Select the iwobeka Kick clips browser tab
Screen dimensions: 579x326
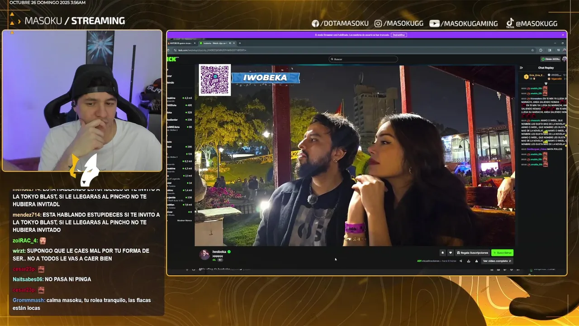tap(217, 43)
